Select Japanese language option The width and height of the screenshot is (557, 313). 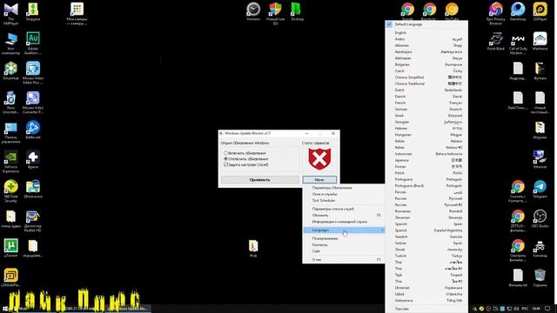[x=426, y=160]
